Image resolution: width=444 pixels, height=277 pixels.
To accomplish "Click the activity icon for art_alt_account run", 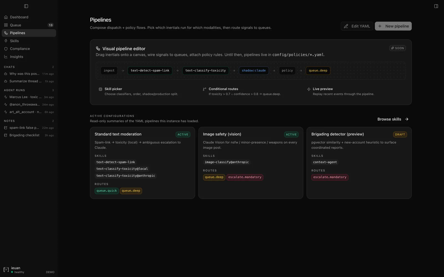I will click(6, 112).
